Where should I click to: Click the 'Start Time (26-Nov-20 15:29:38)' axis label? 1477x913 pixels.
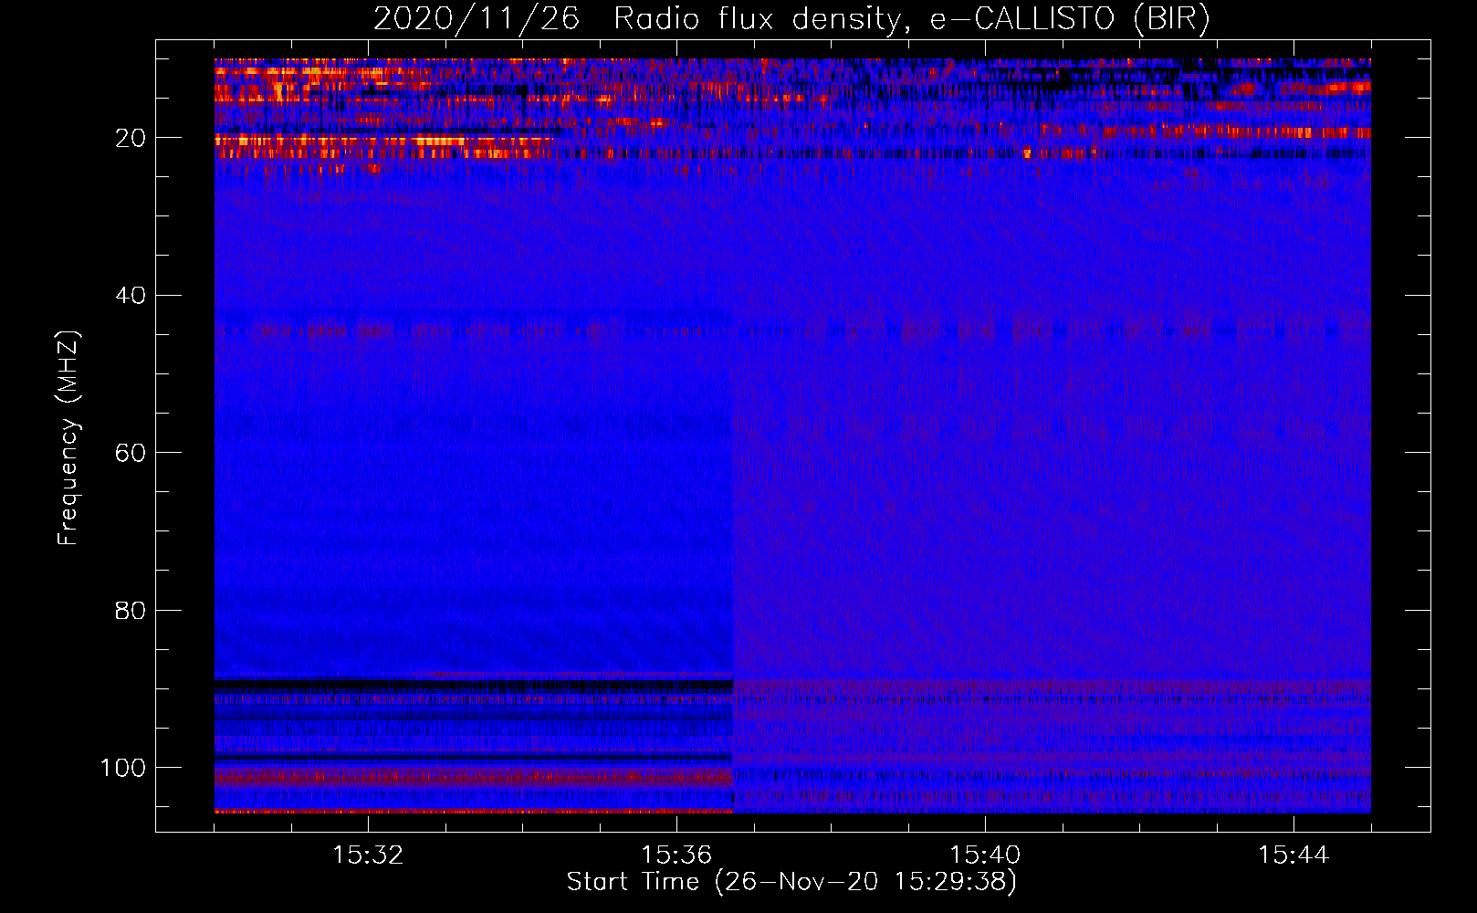pos(791,882)
